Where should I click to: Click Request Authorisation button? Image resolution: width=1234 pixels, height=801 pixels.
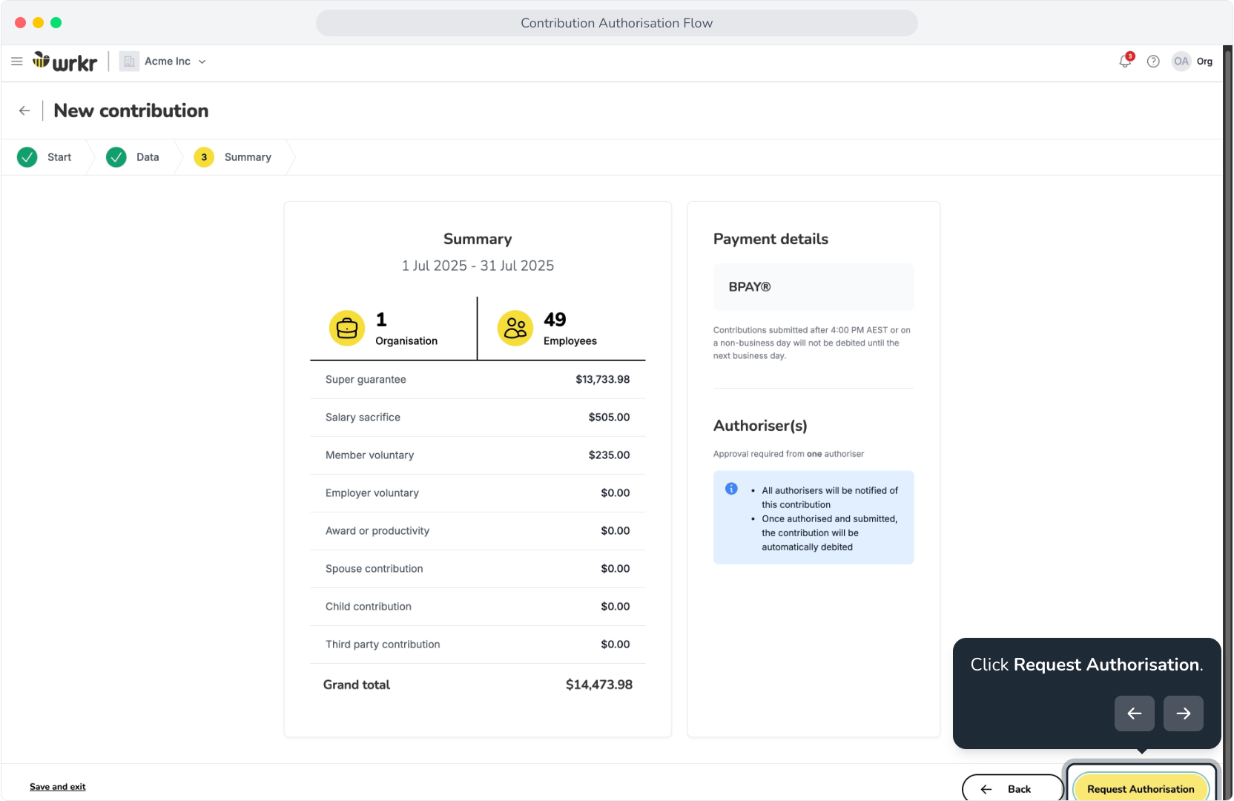[x=1141, y=788]
